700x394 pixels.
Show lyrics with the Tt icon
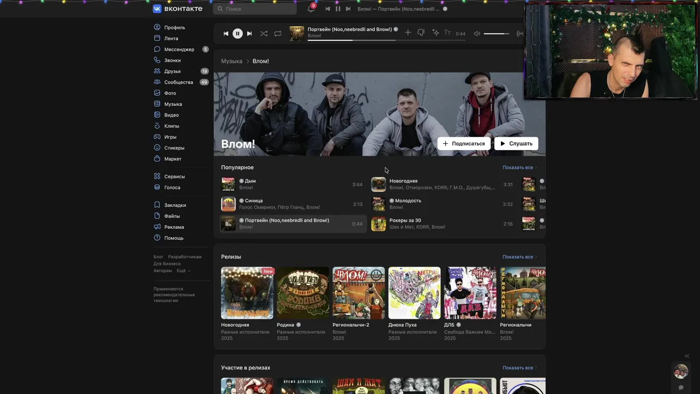pos(447,33)
